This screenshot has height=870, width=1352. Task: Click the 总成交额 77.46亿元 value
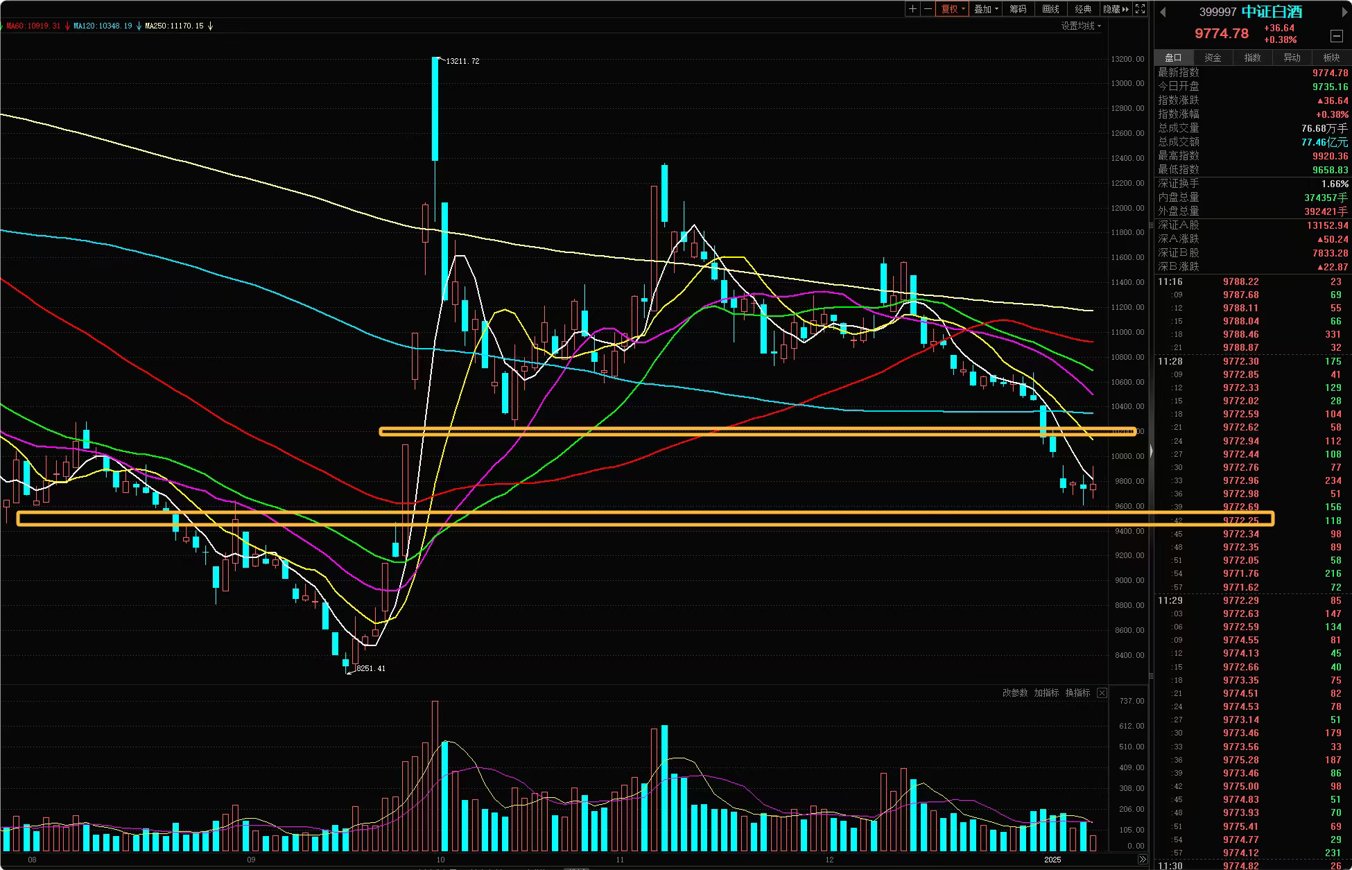click(x=1324, y=141)
